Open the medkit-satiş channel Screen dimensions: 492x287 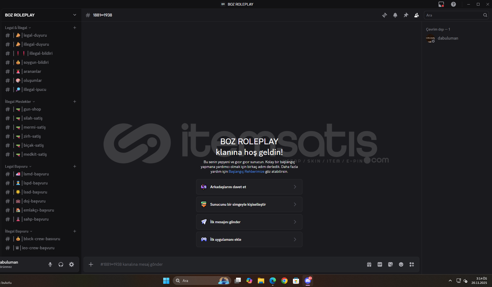click(x=41, y=154)
